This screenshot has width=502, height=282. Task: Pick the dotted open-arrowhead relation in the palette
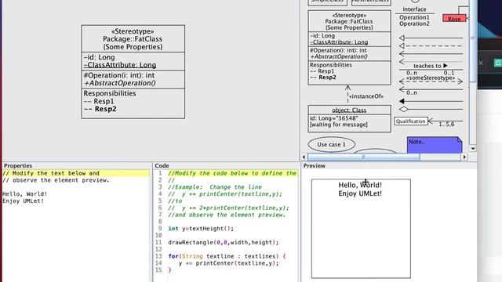(x=431, y=61)
